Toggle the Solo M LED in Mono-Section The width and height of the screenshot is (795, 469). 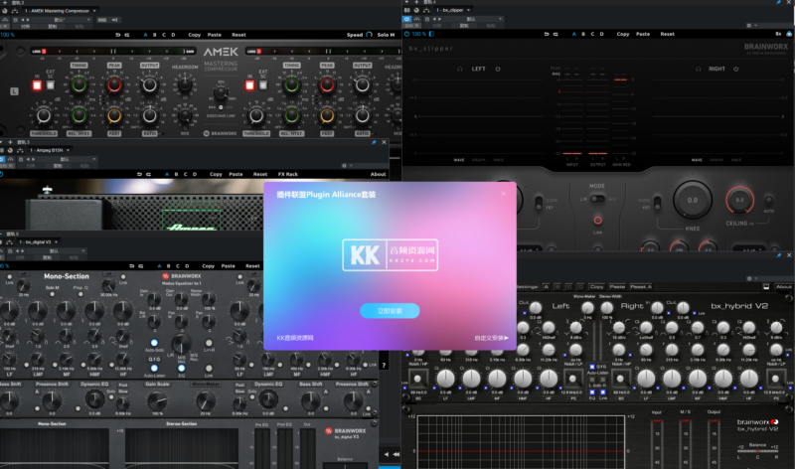[x=53, y=294]
